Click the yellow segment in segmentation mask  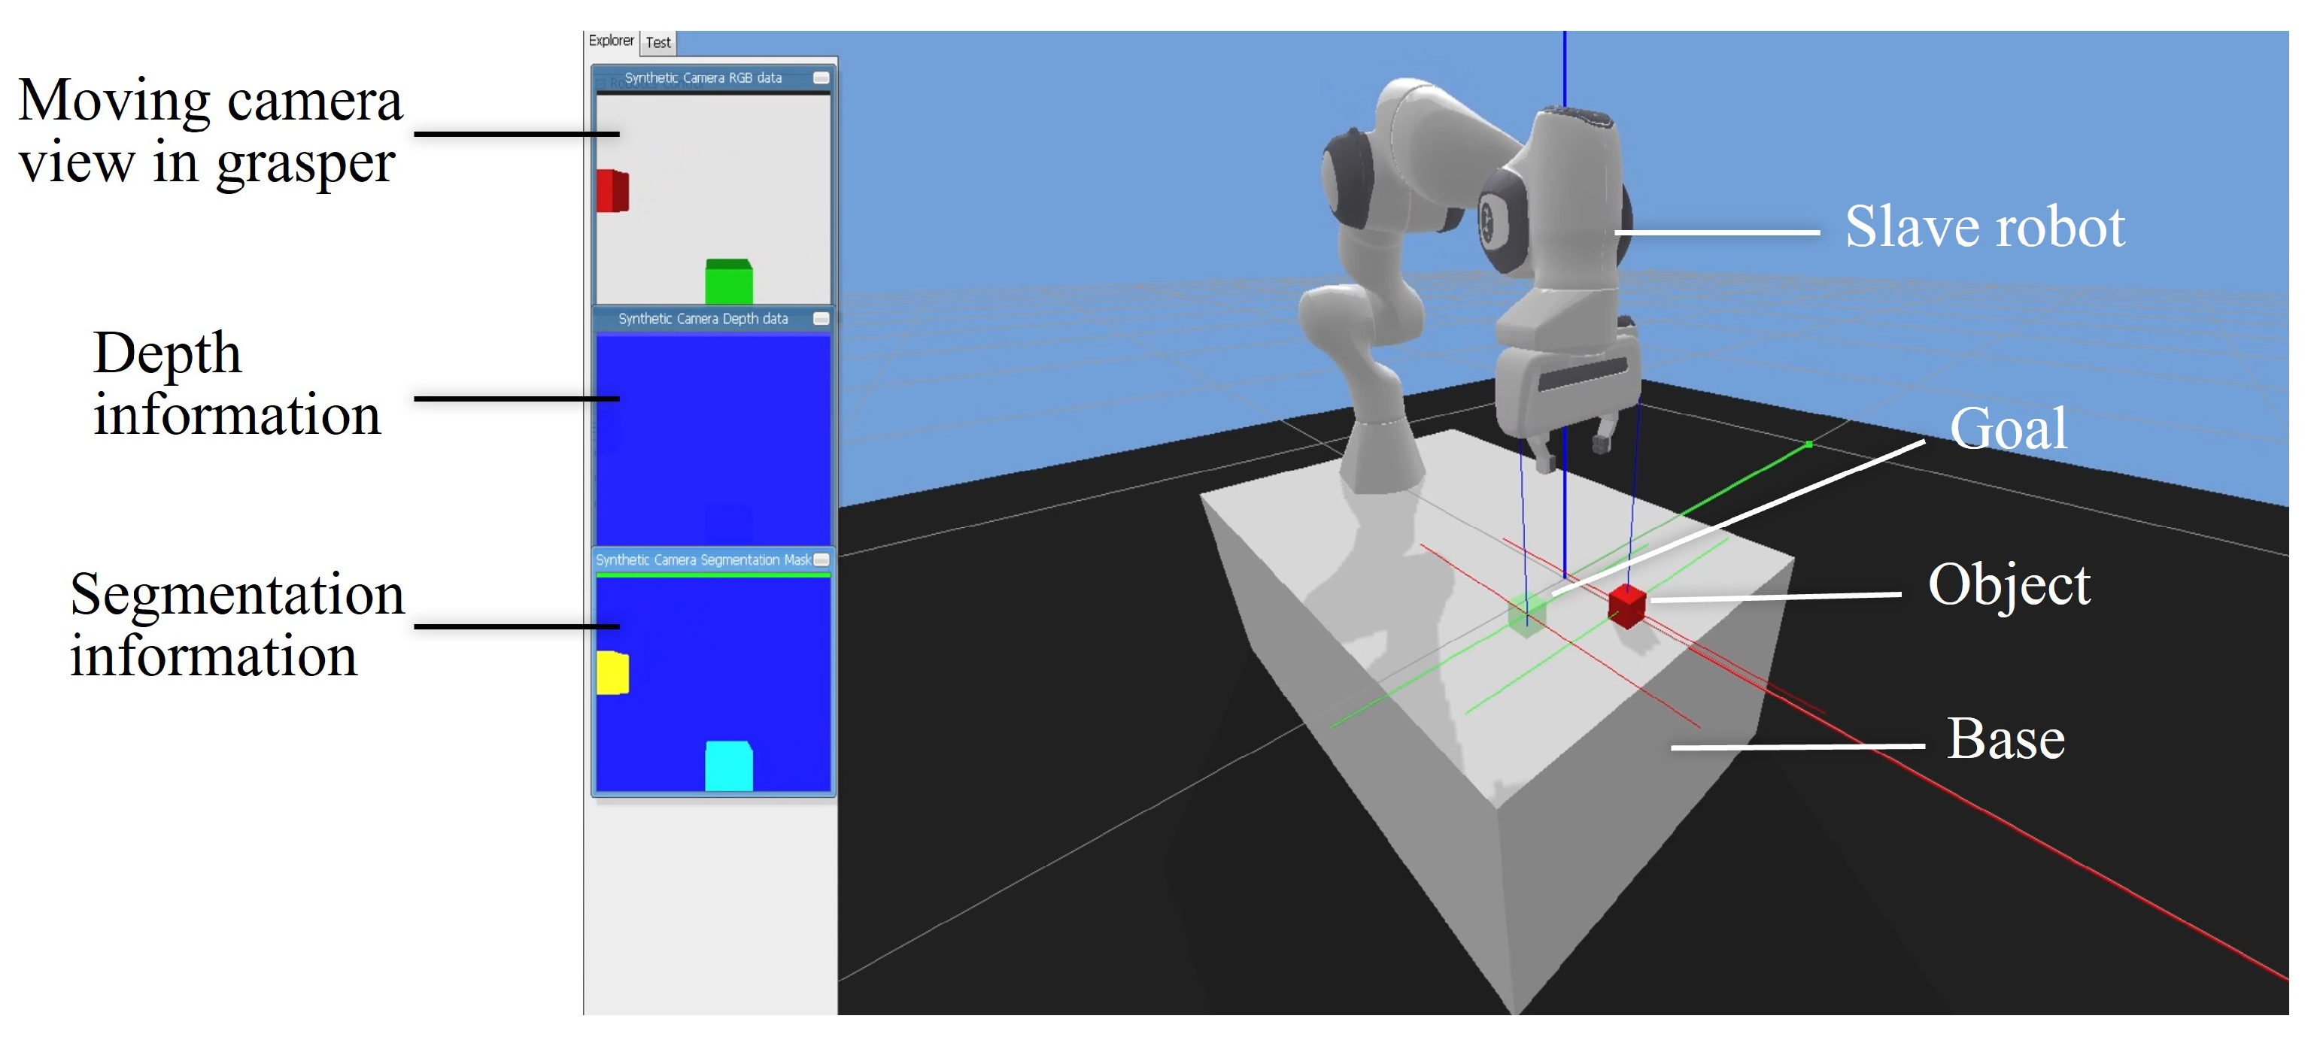(x=612, y=673)
